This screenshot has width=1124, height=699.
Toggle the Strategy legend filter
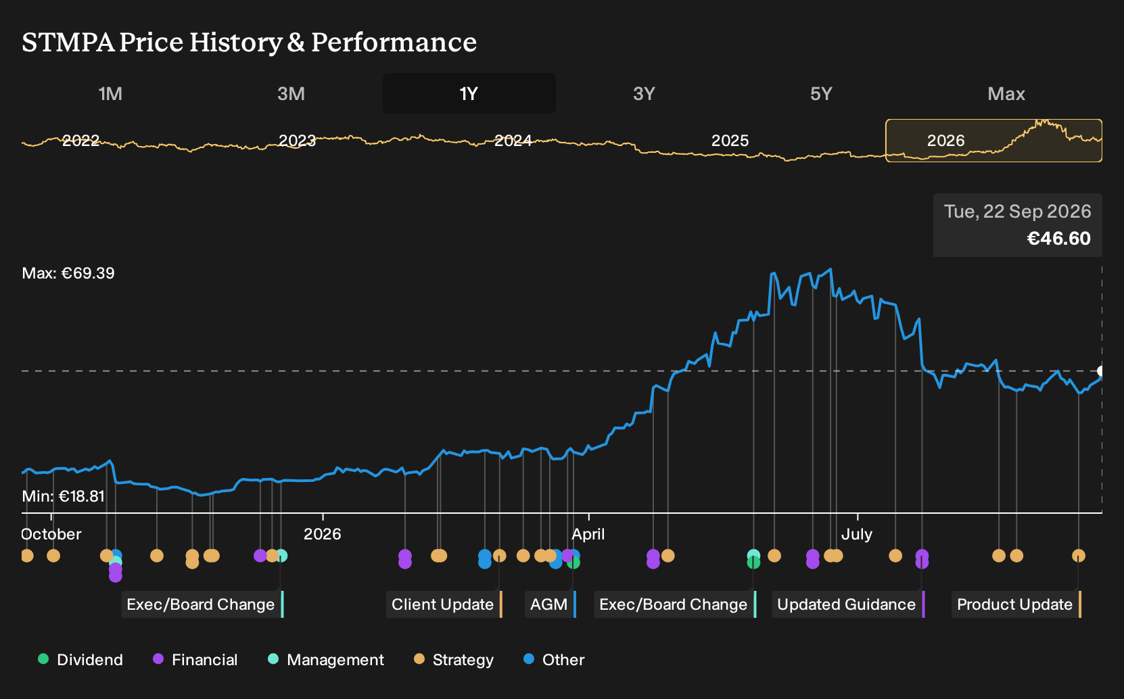coord(454,660)
